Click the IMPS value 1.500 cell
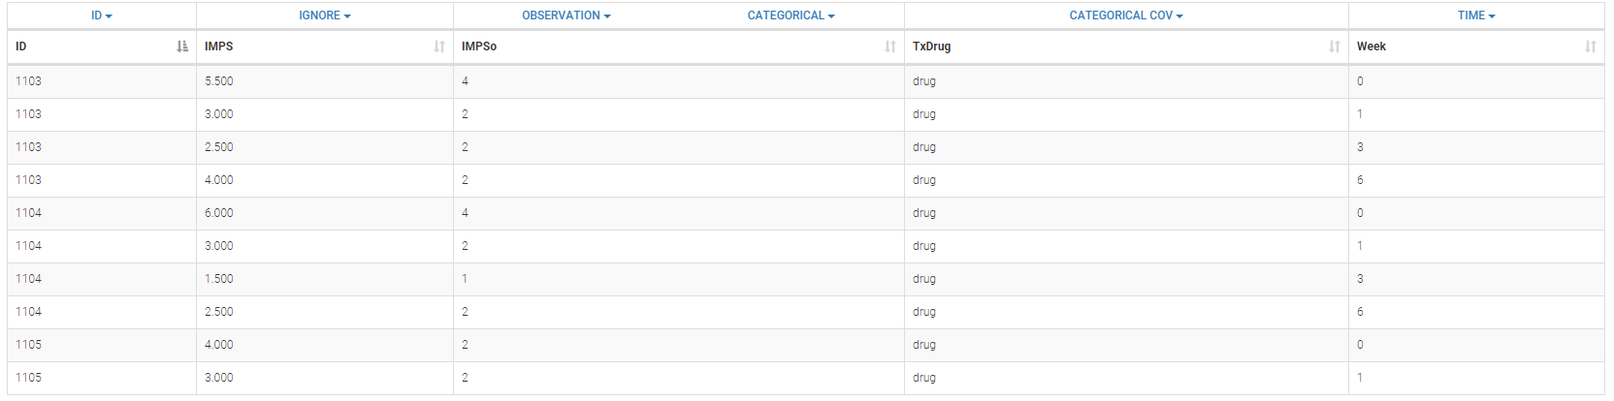This screenshot has width=1614, height=401. [219, 279]
